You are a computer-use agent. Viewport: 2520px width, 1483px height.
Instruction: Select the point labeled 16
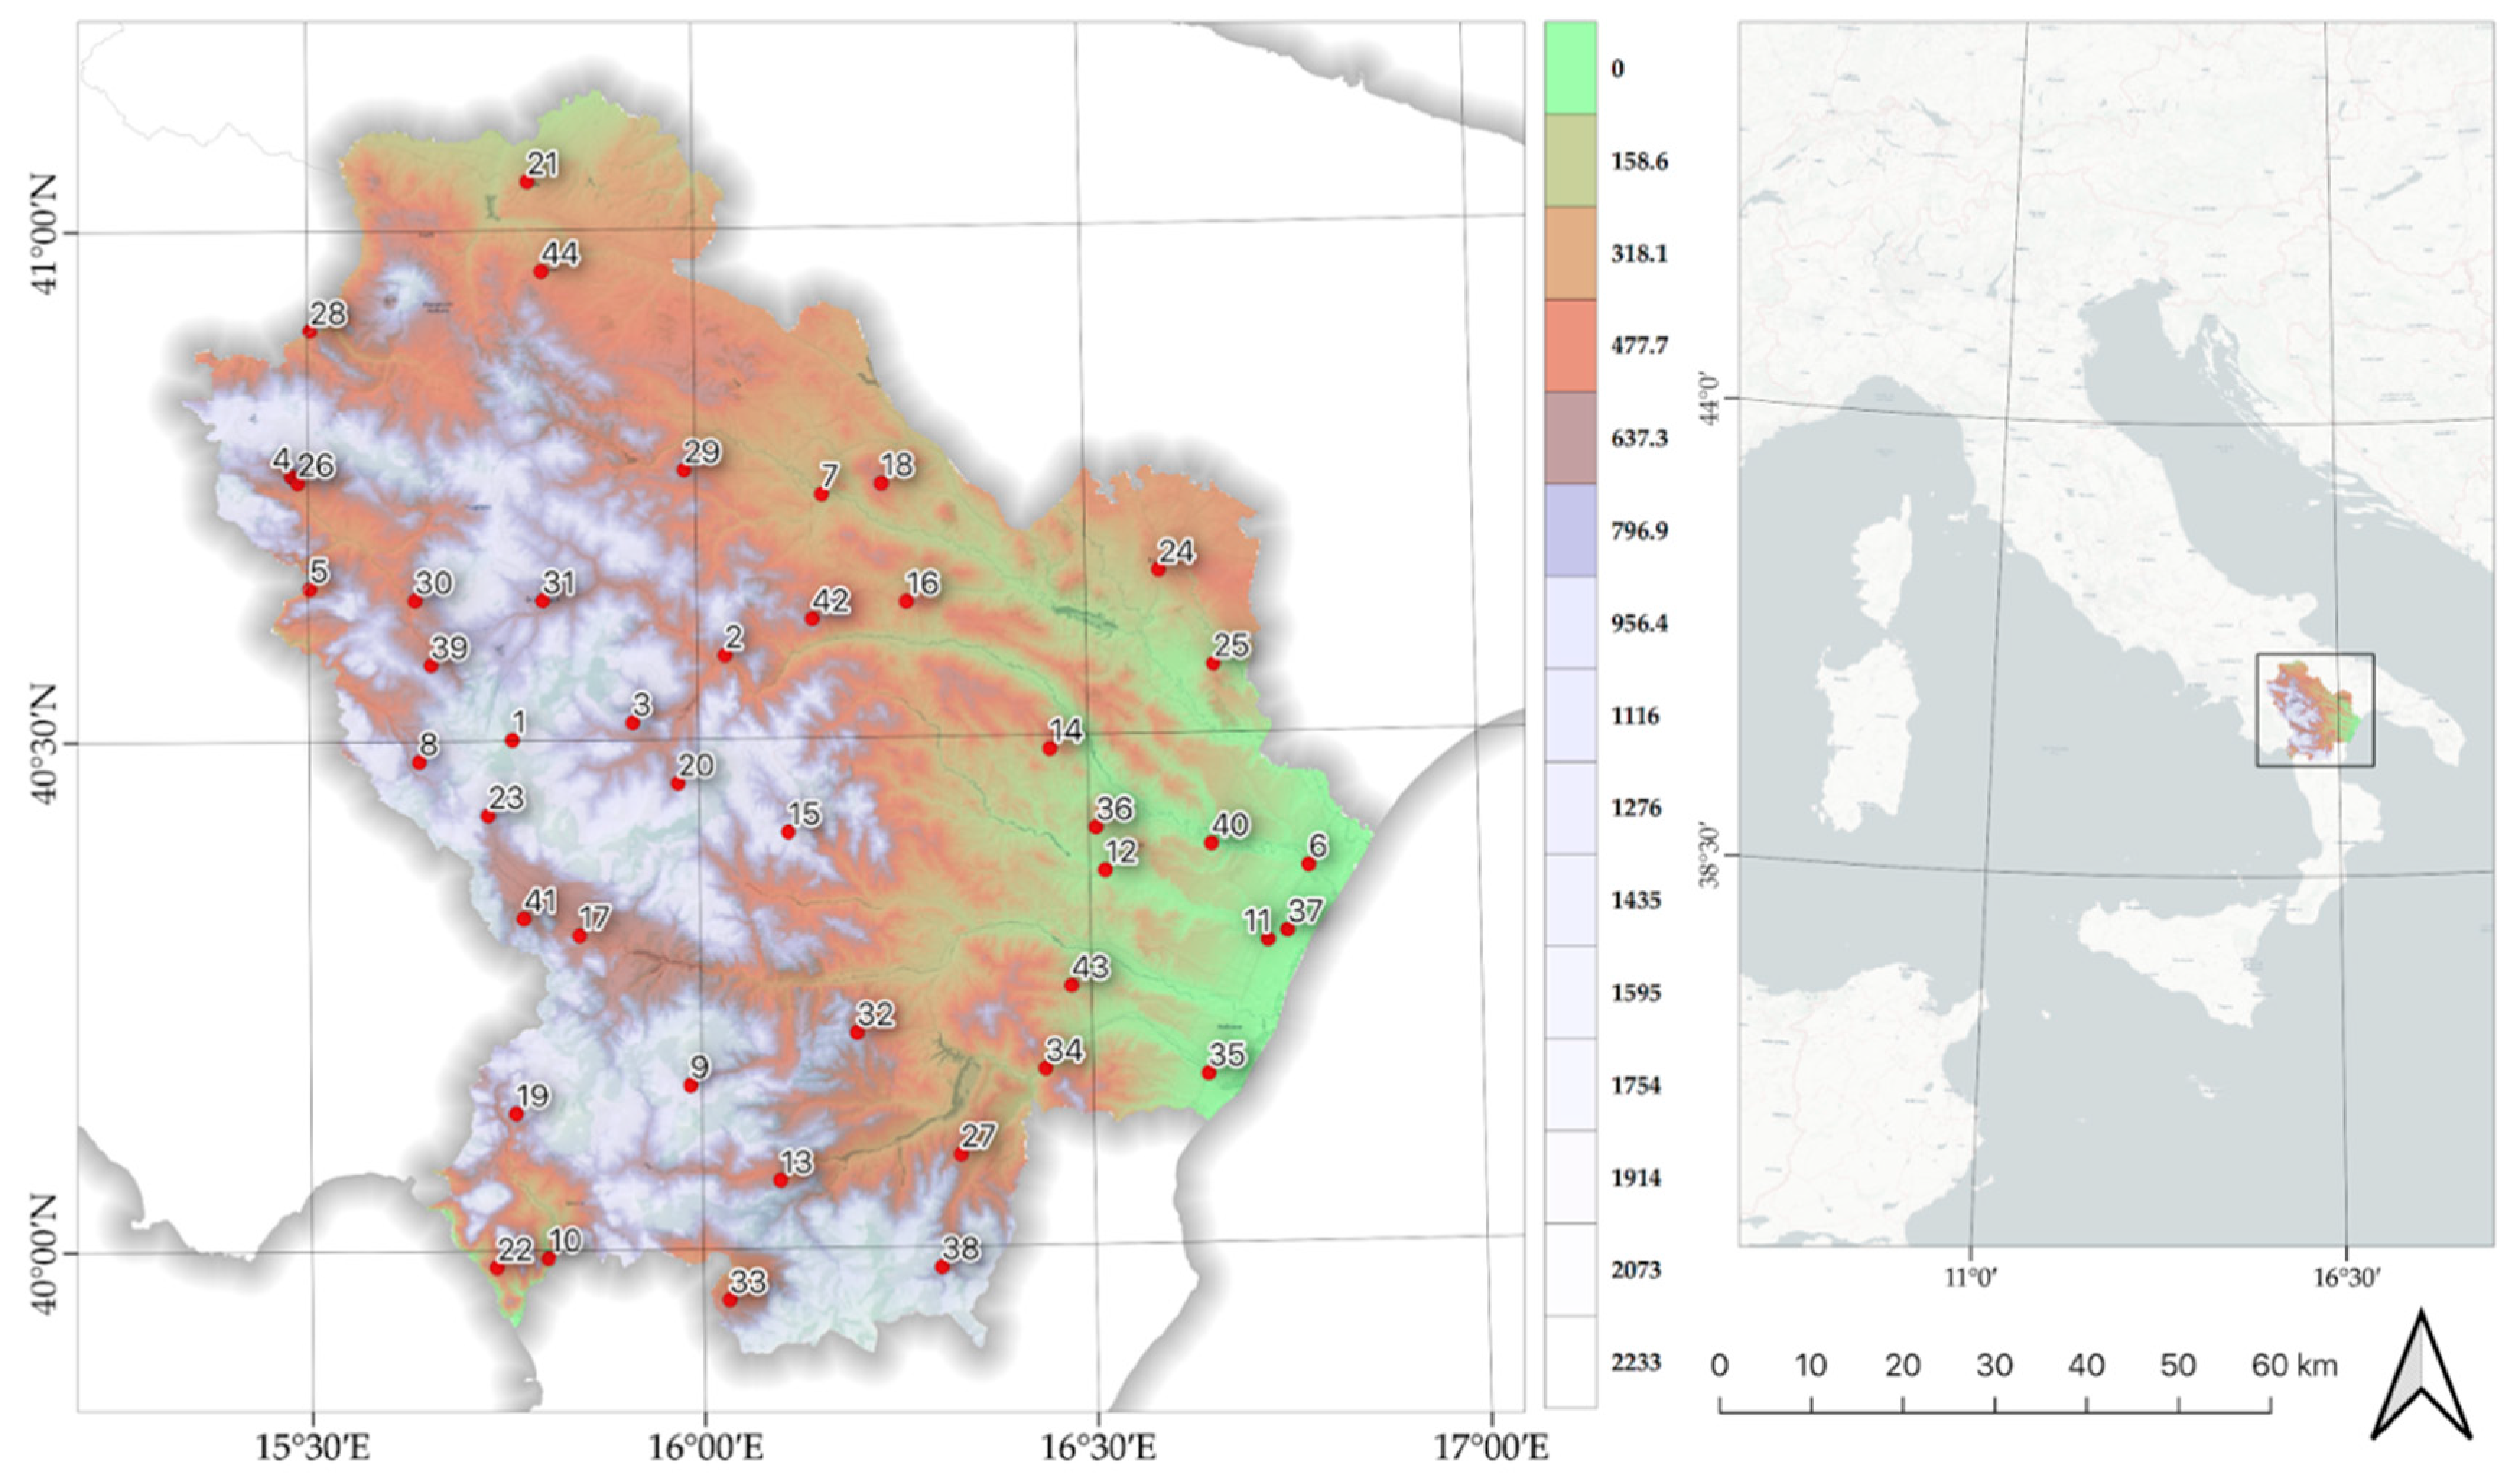(906, 601)
